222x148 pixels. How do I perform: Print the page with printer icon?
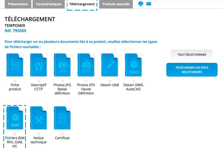tap(141, 4)
